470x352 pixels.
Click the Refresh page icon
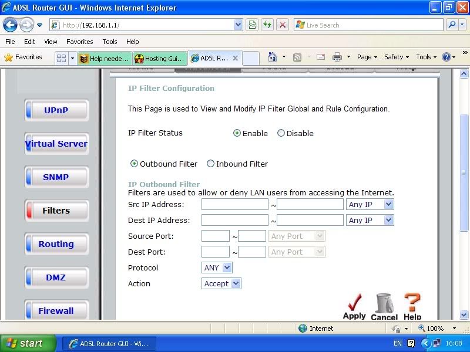(267, 25)
